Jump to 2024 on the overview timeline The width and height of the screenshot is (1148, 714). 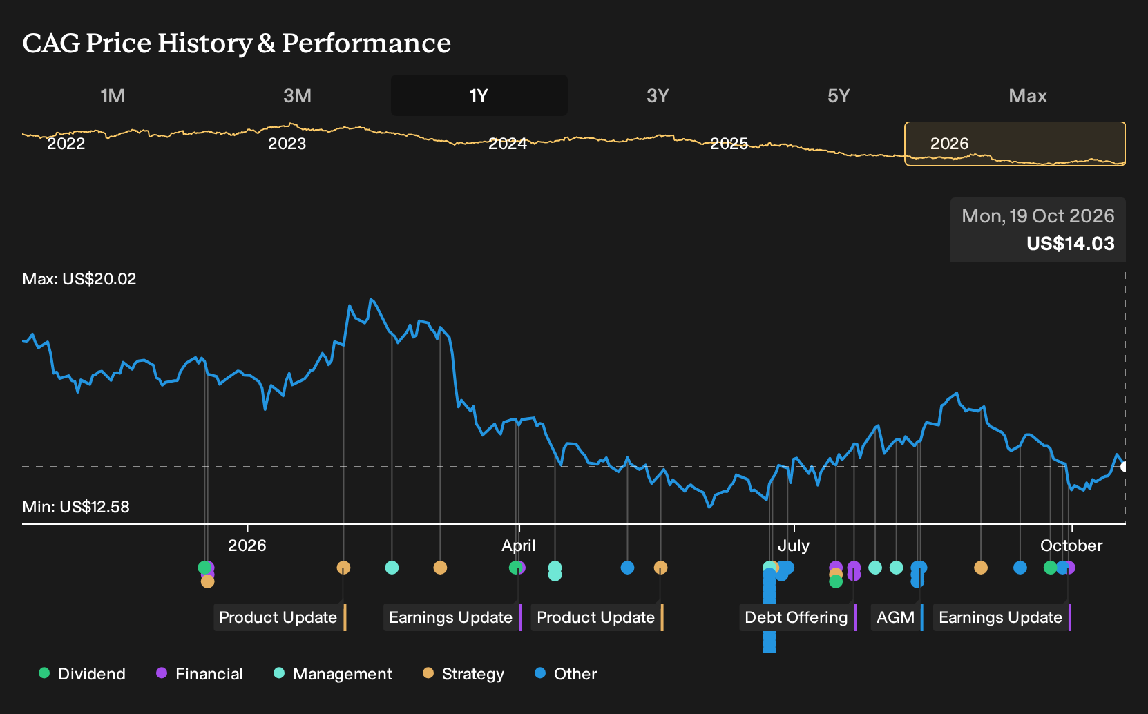(x=508, y=144)
